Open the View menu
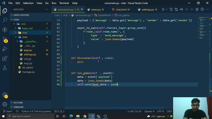 point(39,3)
